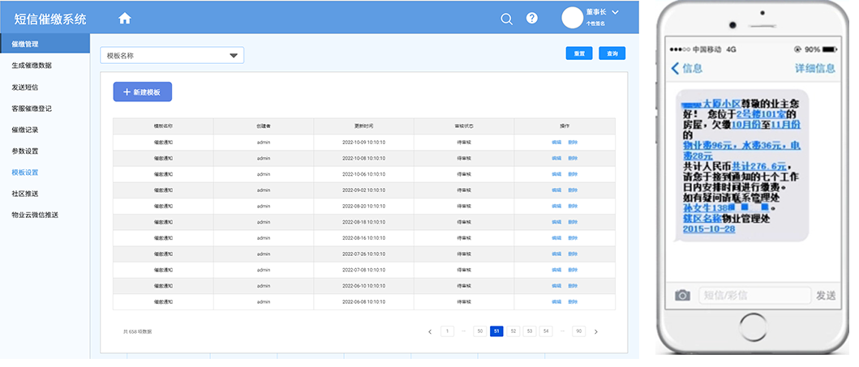Go to next page arrow in pagination
859x367 pixels.
pos(596,331)
